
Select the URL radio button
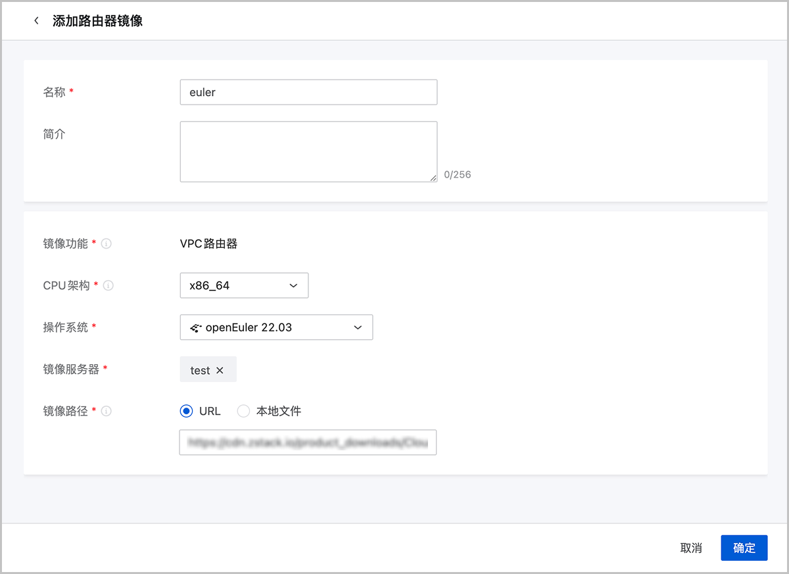point(186,412)
